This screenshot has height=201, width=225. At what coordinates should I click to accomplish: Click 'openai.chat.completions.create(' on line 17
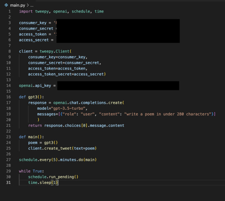pyautogui.click(x=89, y=103)
